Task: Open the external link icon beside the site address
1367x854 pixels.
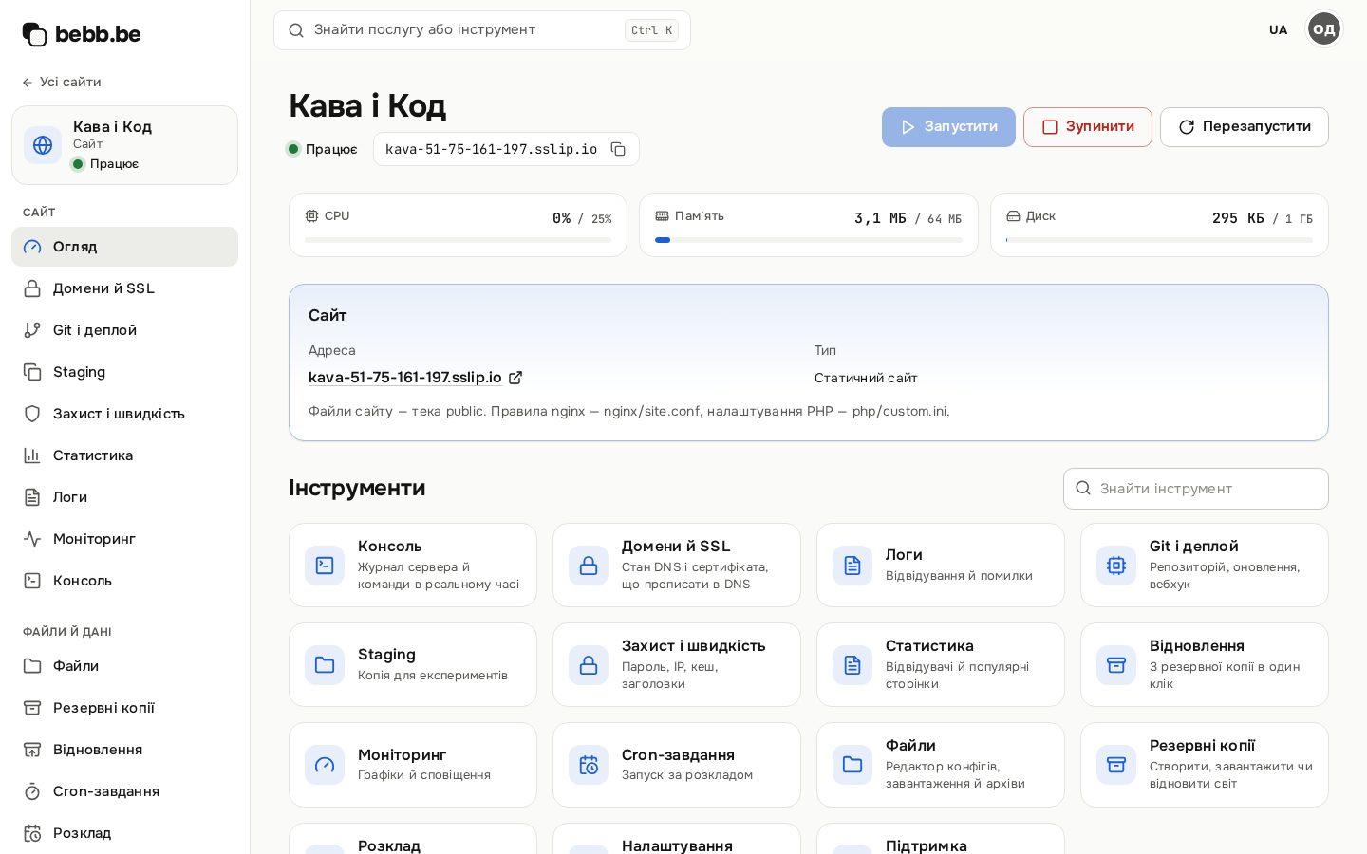Action: click(x=515, y=378)
